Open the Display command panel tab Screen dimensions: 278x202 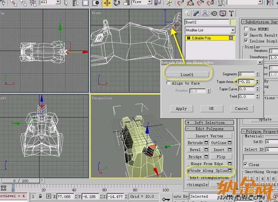(222, 13)
